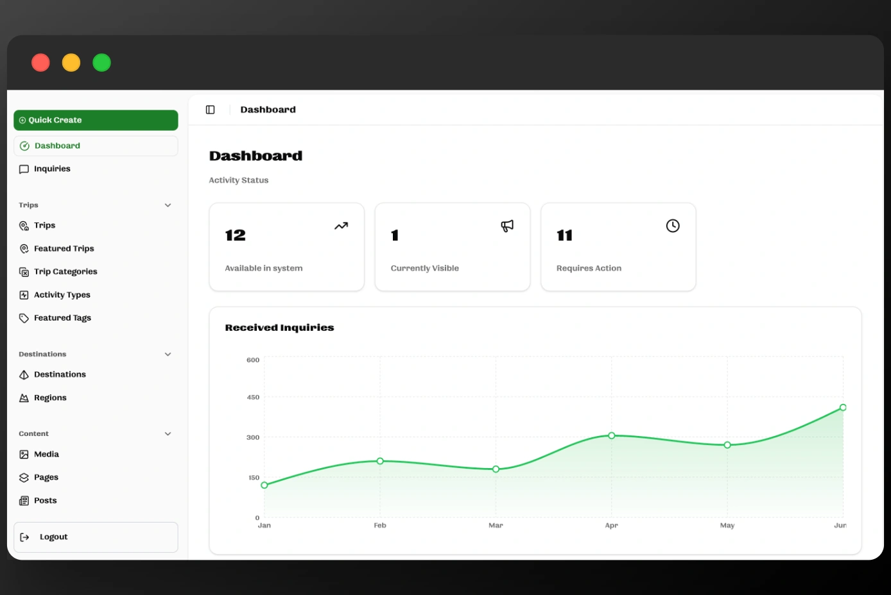Navigate to Regions page
The image size is (891, 595).
(96, 398)
